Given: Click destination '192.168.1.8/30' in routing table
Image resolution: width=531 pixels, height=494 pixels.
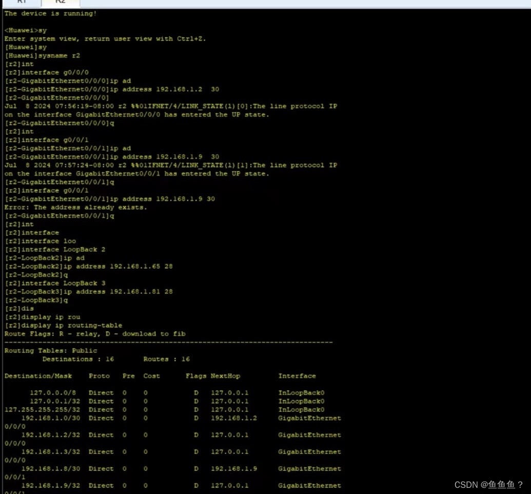Looking at the screenshot, I should (51, 469).
